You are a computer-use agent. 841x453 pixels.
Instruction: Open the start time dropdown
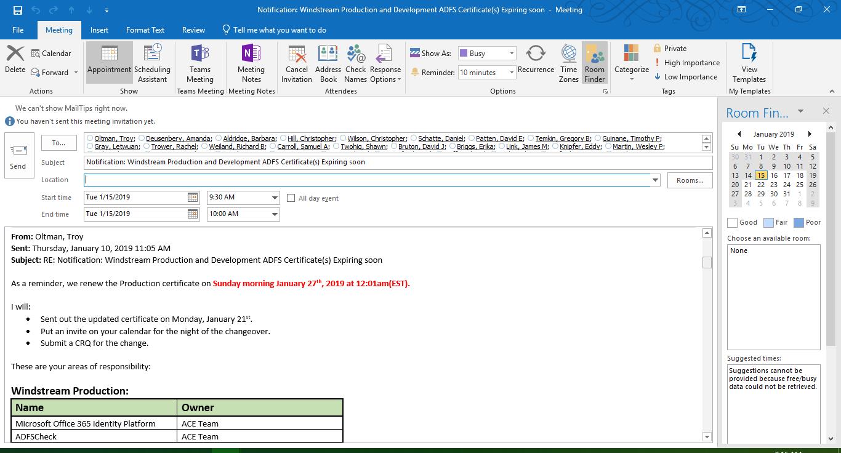(x=273, y=198)
